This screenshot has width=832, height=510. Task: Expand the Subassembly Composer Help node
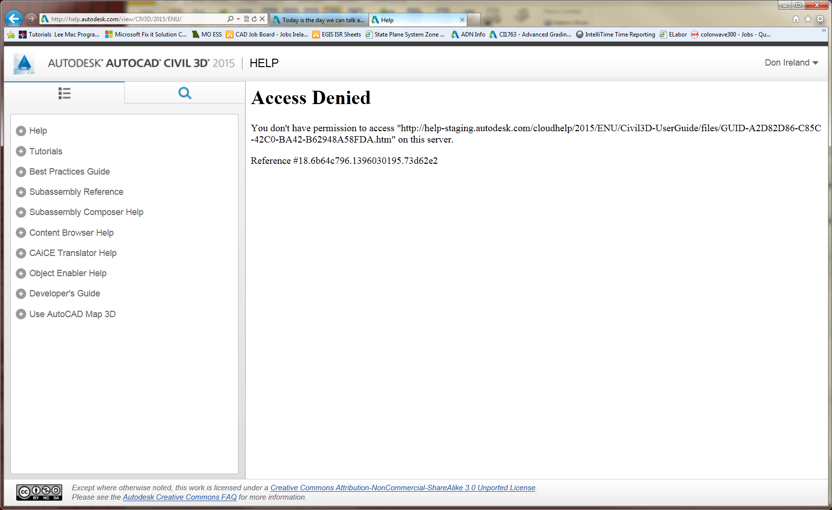(x=21, y=212)
